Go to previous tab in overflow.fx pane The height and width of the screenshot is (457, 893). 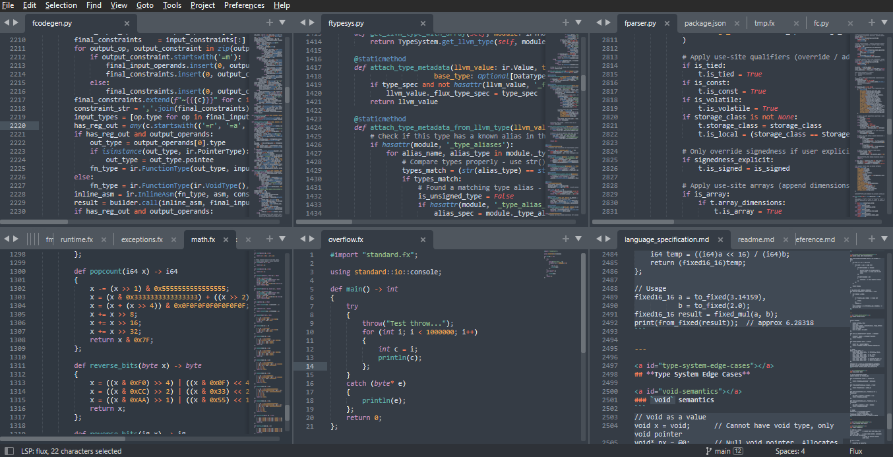coord(303,239)
